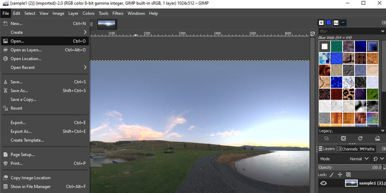Open the layer Mode dropdown set to Normal
The width and height of the screenshot is (386, 193).
coord(359,159)
